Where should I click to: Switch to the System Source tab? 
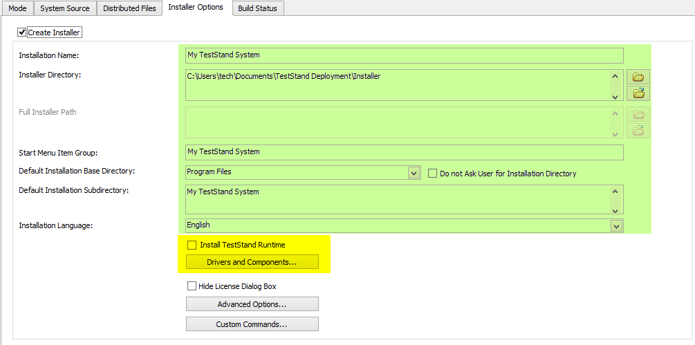(65, 8)
